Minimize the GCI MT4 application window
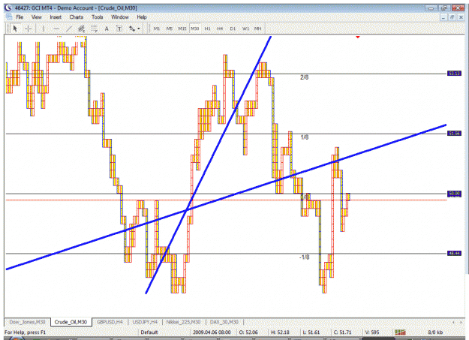The width and height of the screenshot is (469, 340). [431, 8]
